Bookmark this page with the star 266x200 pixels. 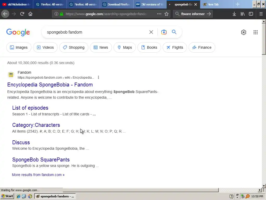pos(167,14)
